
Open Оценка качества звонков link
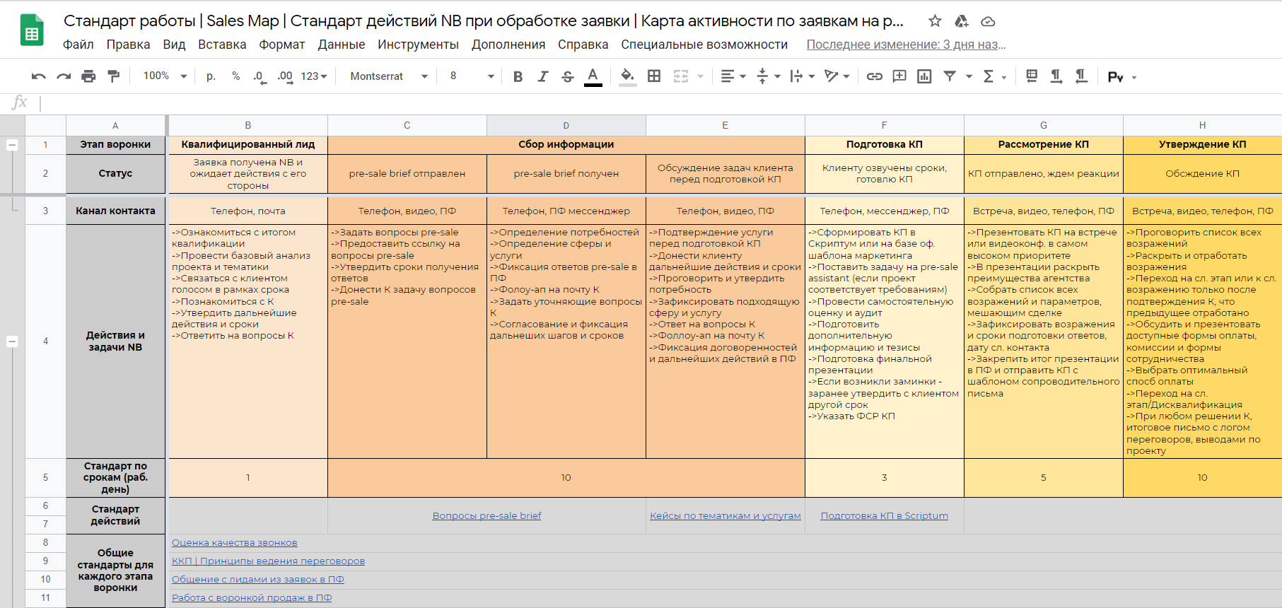coord(234,543)
